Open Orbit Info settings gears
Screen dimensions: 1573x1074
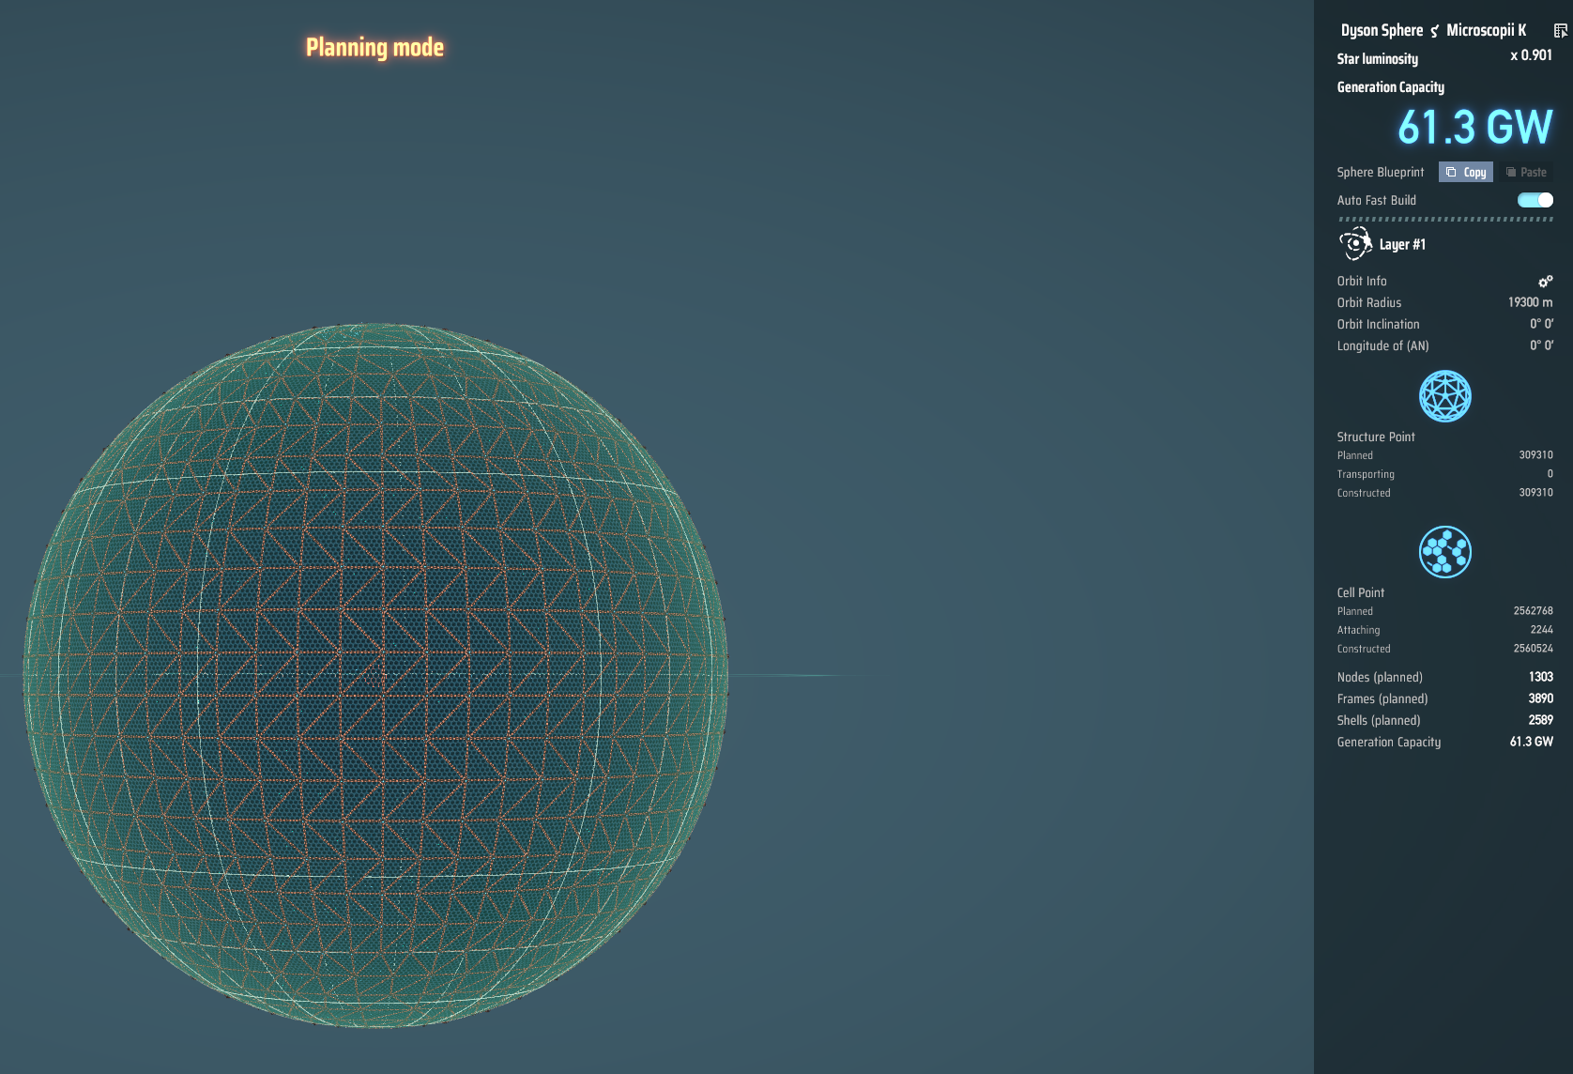click(x=1545, y=281)
